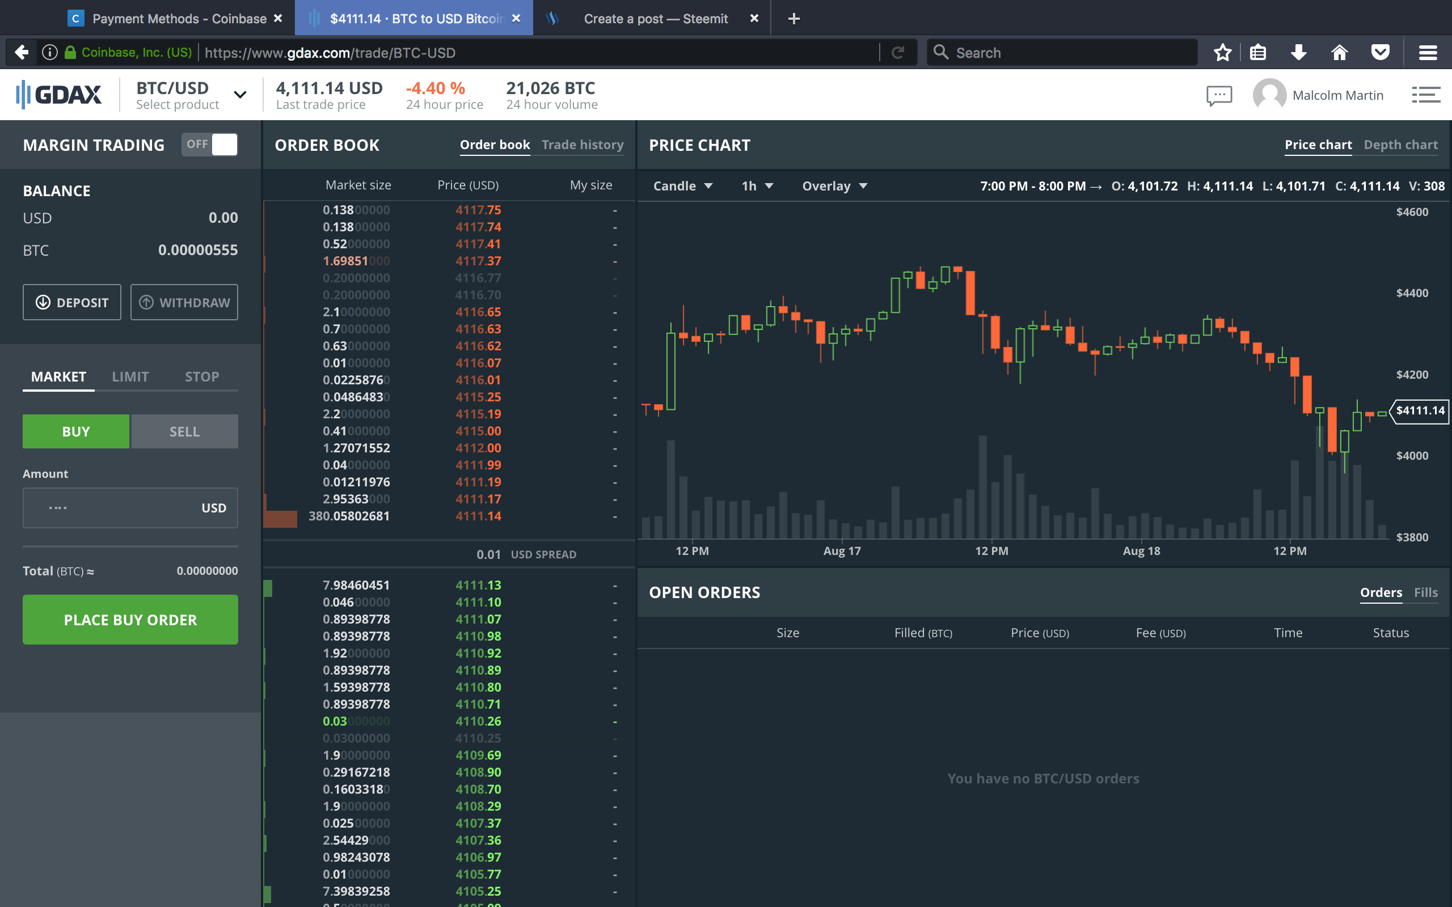1452x907 pixels.
Task: Click the bid price 4105.25 row
Action: (x=449, y=891)
